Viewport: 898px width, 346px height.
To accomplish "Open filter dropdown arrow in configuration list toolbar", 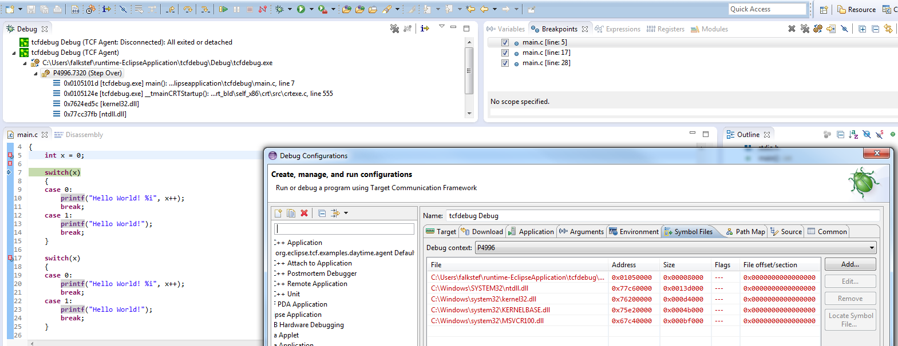I will click(x=346, y=213).
